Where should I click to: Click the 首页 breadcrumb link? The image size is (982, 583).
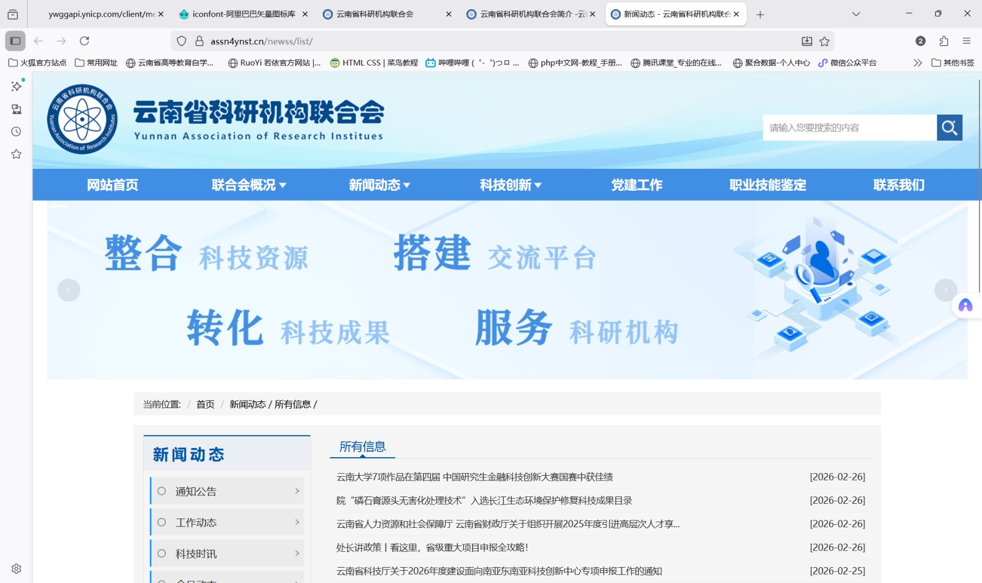tap(204, 405)
